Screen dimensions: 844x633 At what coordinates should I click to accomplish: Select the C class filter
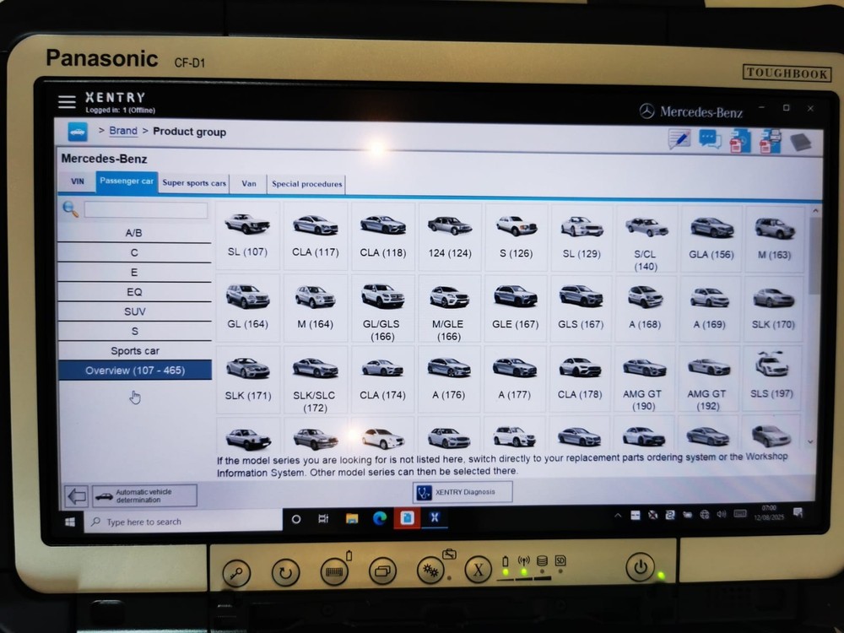tap(134, 252)
